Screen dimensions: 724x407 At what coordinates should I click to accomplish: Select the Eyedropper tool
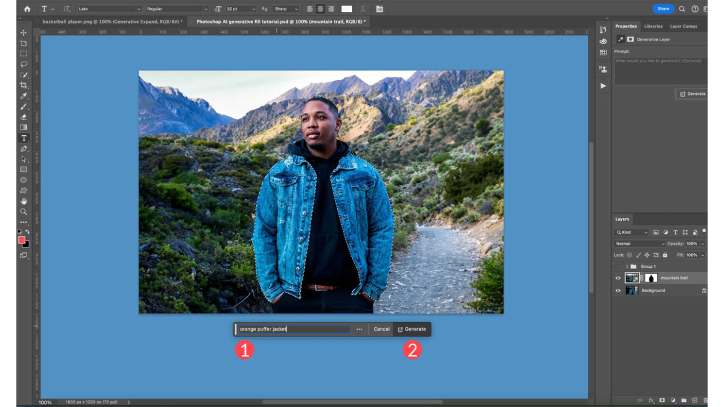[x=23, y=96]
